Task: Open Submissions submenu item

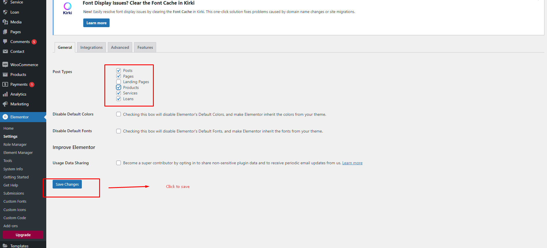Action: 14,193
